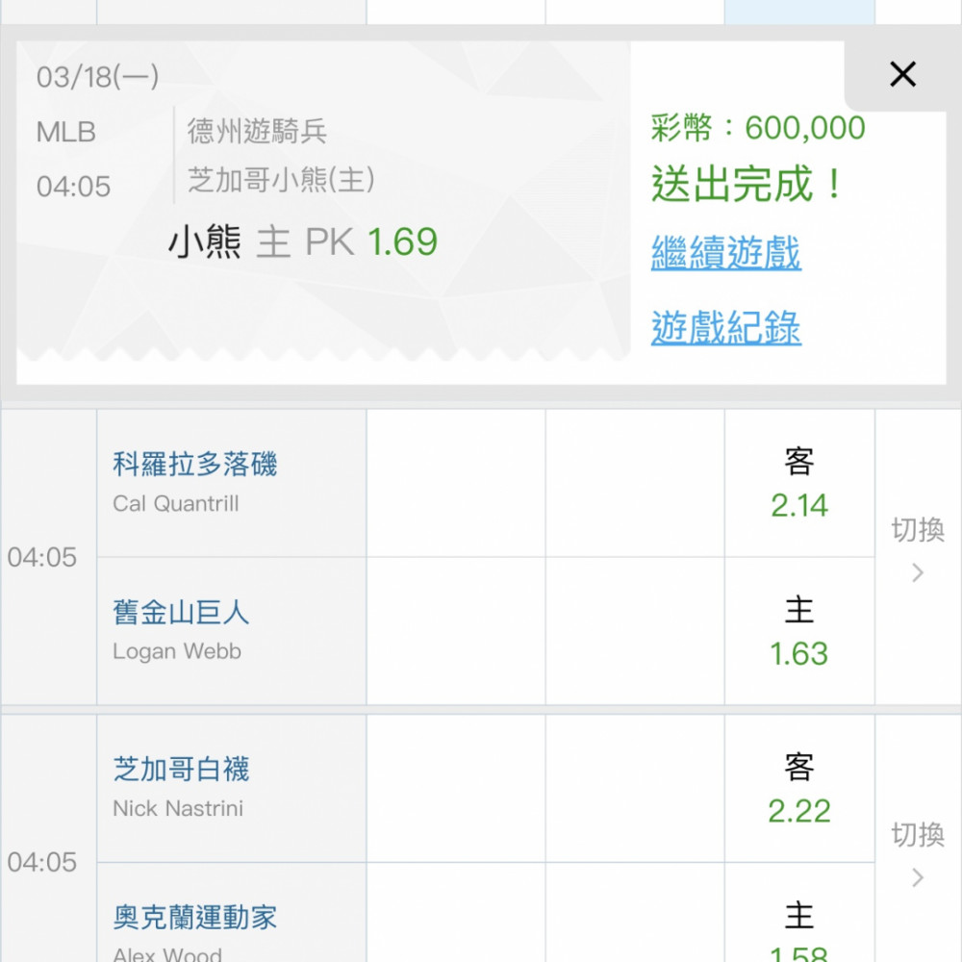
Task: Click team name 舊金山巨人
Action: 181,613
